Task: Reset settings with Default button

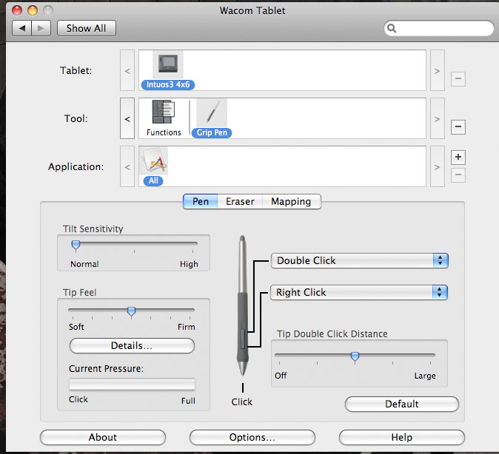Action: (402, 404)
